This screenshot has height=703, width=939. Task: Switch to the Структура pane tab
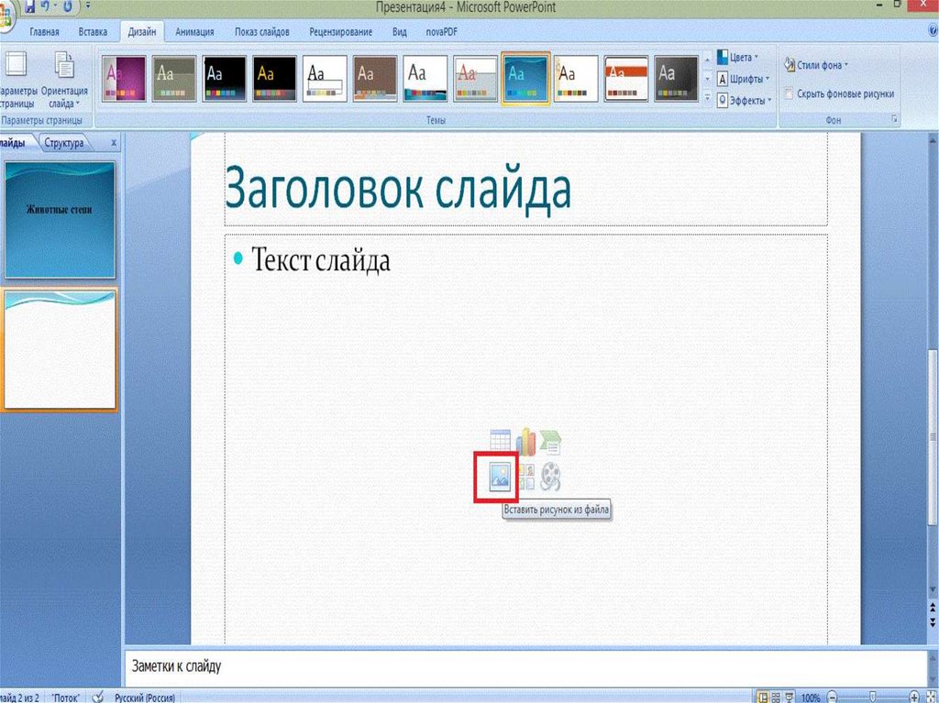pyautogui.click(x=64, y=143)
